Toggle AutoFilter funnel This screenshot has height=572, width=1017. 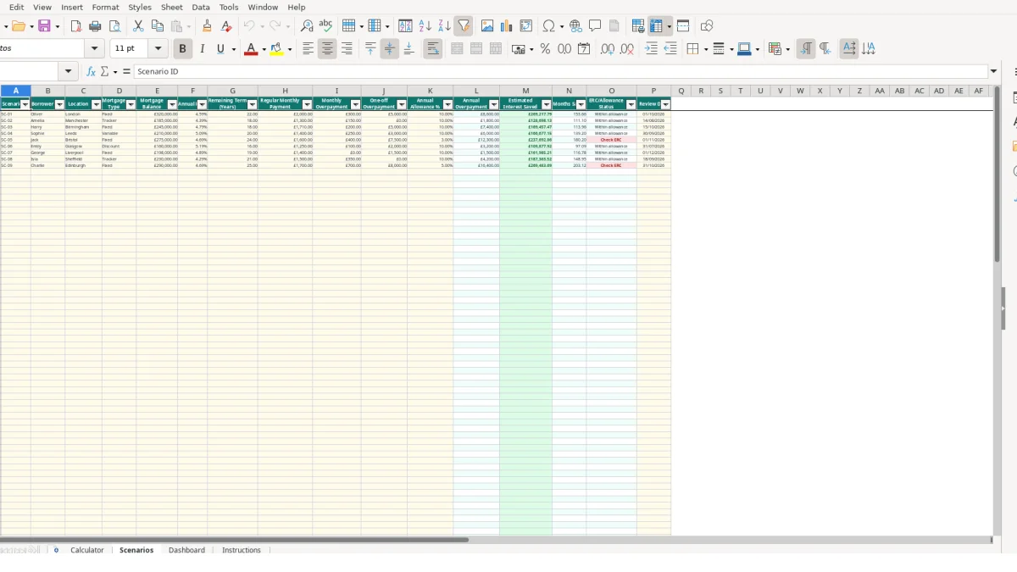click(464, 26)
